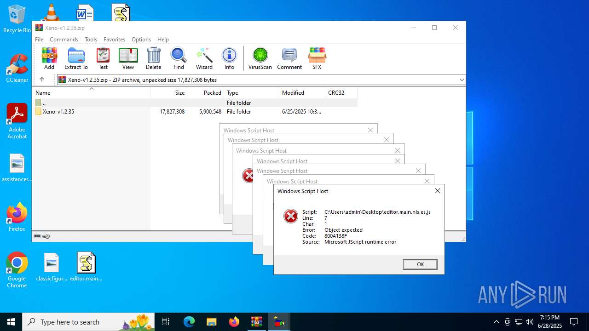Viewport: 589px width, 331px height.
Task: Click the taskbar search box
Action: [x=88, y=322]
